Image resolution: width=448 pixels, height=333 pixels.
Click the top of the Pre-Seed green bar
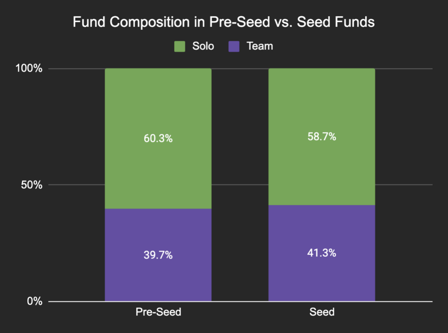[x=158, y=71]
